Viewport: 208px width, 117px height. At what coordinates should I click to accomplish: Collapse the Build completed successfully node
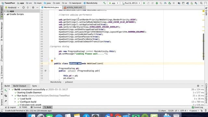pos(9,89)
